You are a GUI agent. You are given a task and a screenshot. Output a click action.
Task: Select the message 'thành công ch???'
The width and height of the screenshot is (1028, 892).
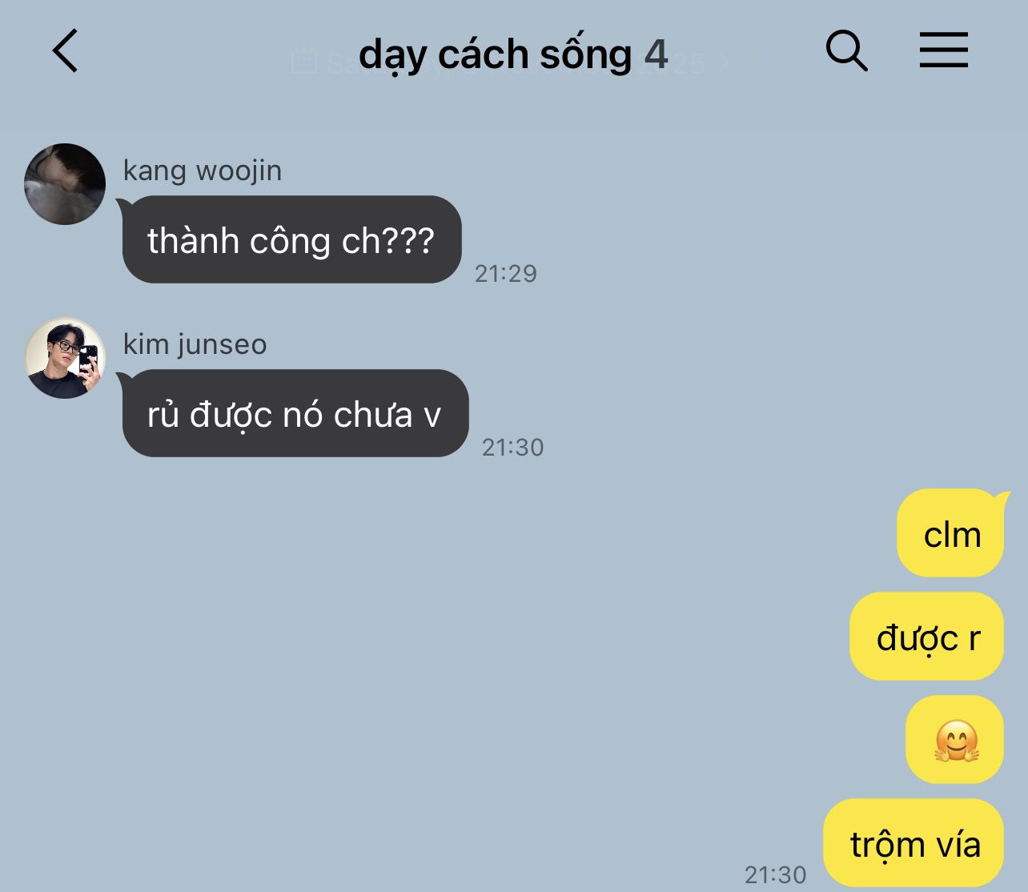[291, 239]
